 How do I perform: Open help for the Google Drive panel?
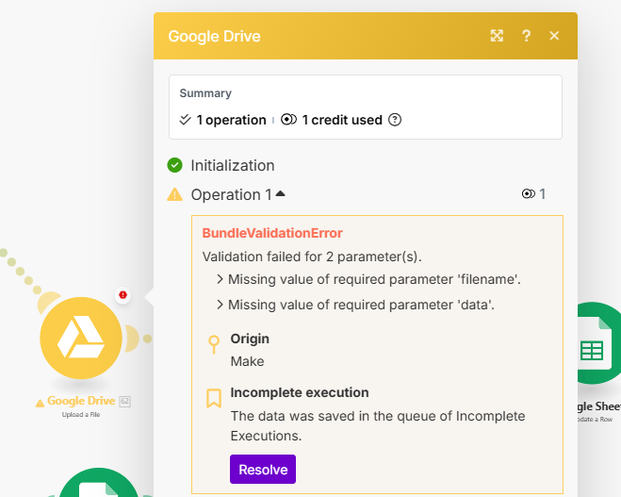tap(526, 36)
